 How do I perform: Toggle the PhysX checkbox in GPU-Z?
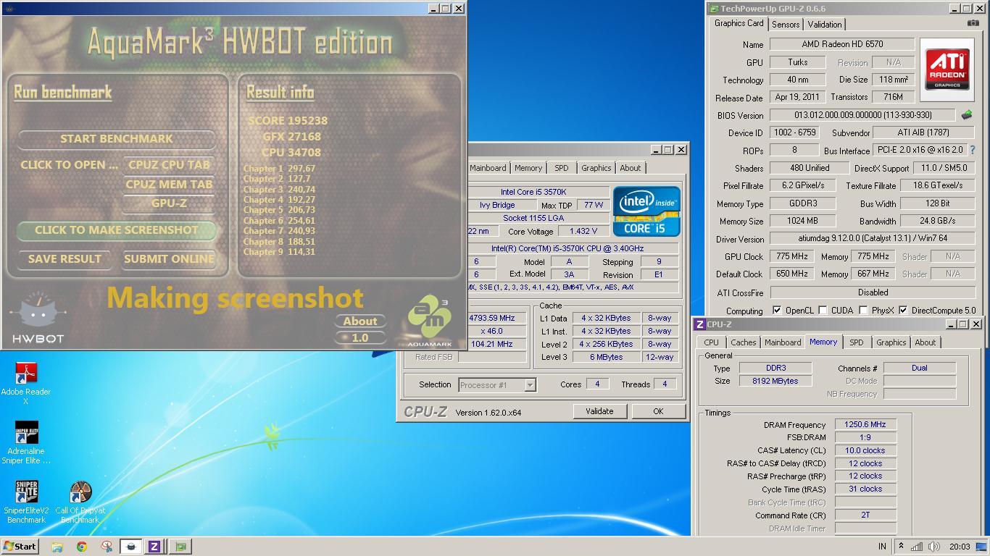(863, 311)
